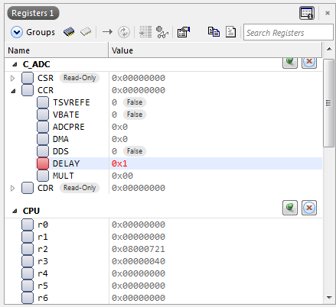
Task: Click the glasses watch icon in toolbar
Action: pyautogui.click(x=162, y=32)
